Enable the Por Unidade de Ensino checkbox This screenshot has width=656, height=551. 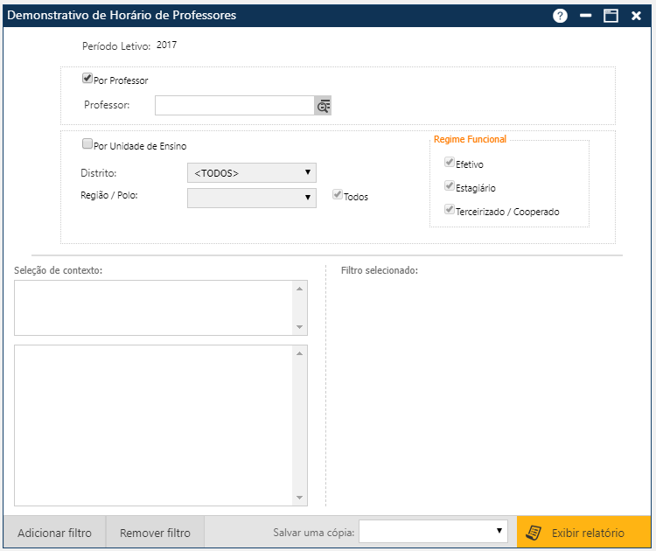(87, 144)
